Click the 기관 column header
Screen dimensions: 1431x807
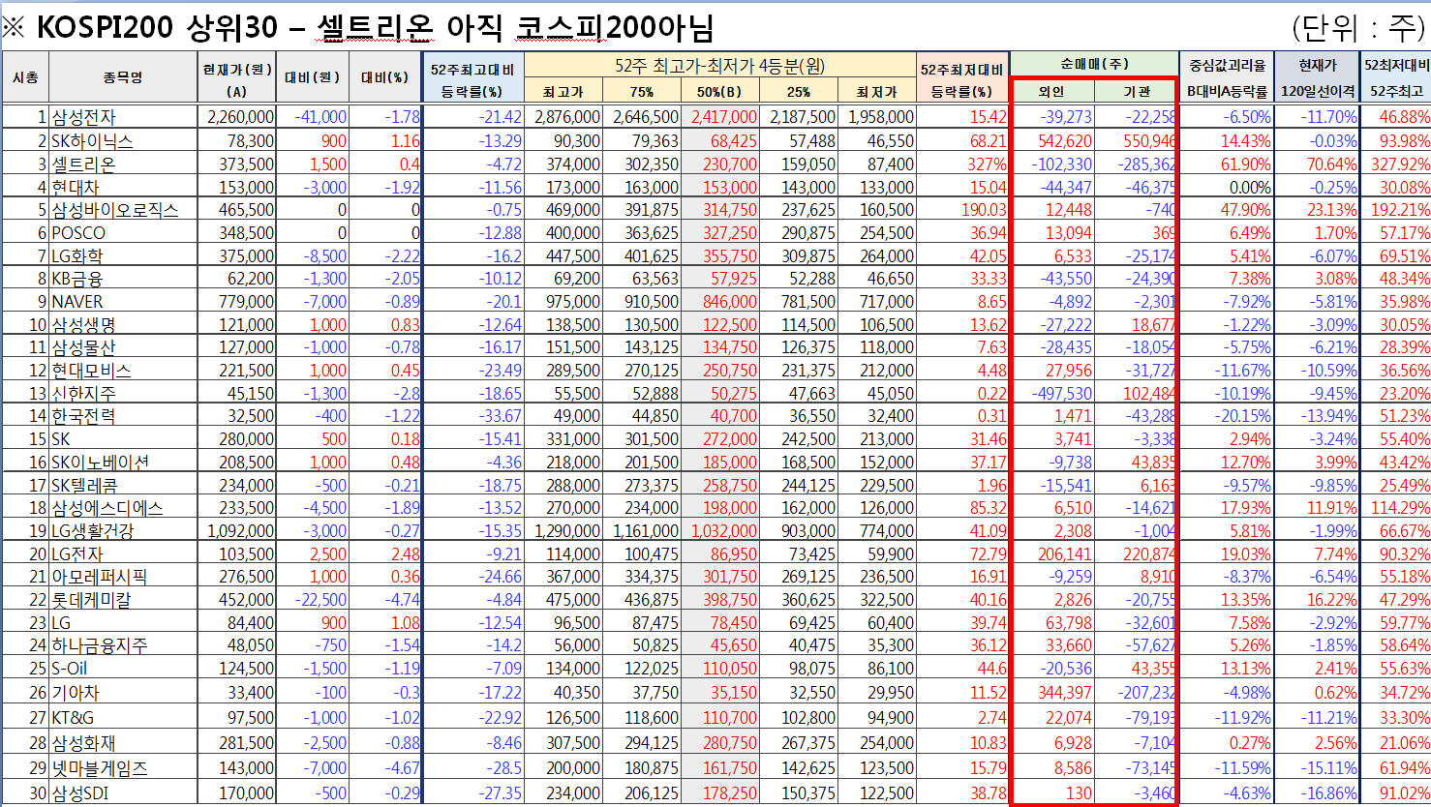pyautogui.click(x=1136, y=92)
